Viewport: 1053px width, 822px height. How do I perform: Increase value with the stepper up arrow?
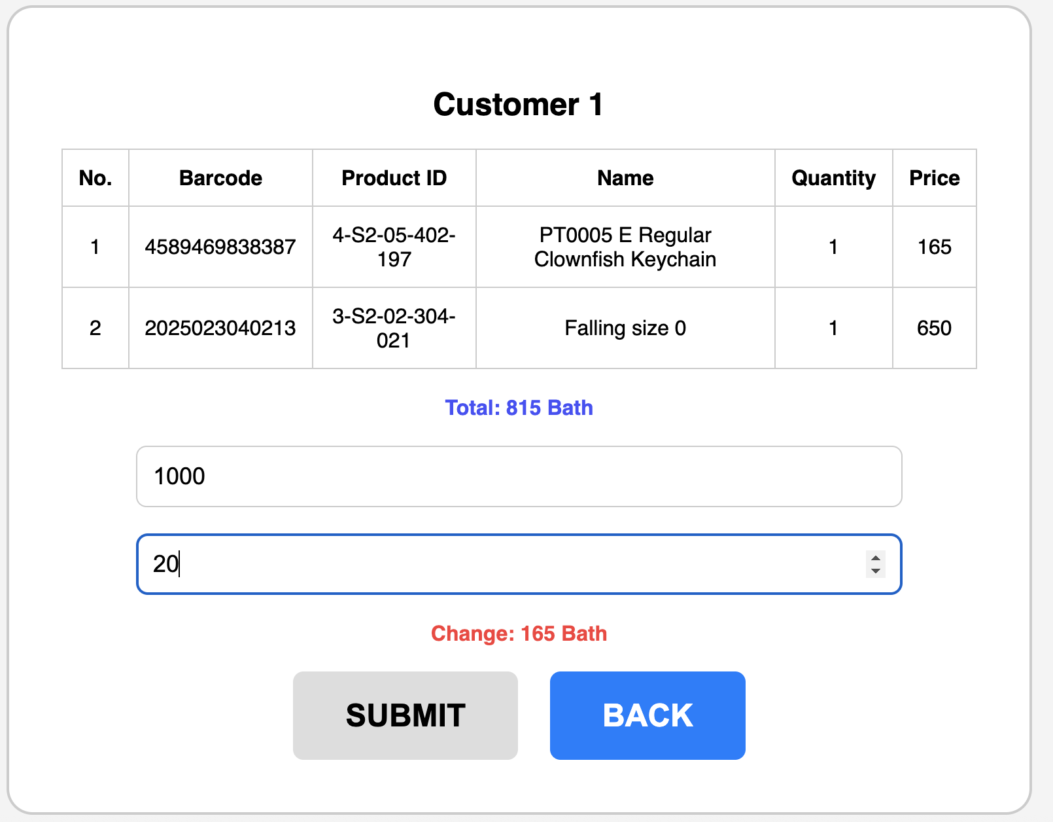(875, 558)
